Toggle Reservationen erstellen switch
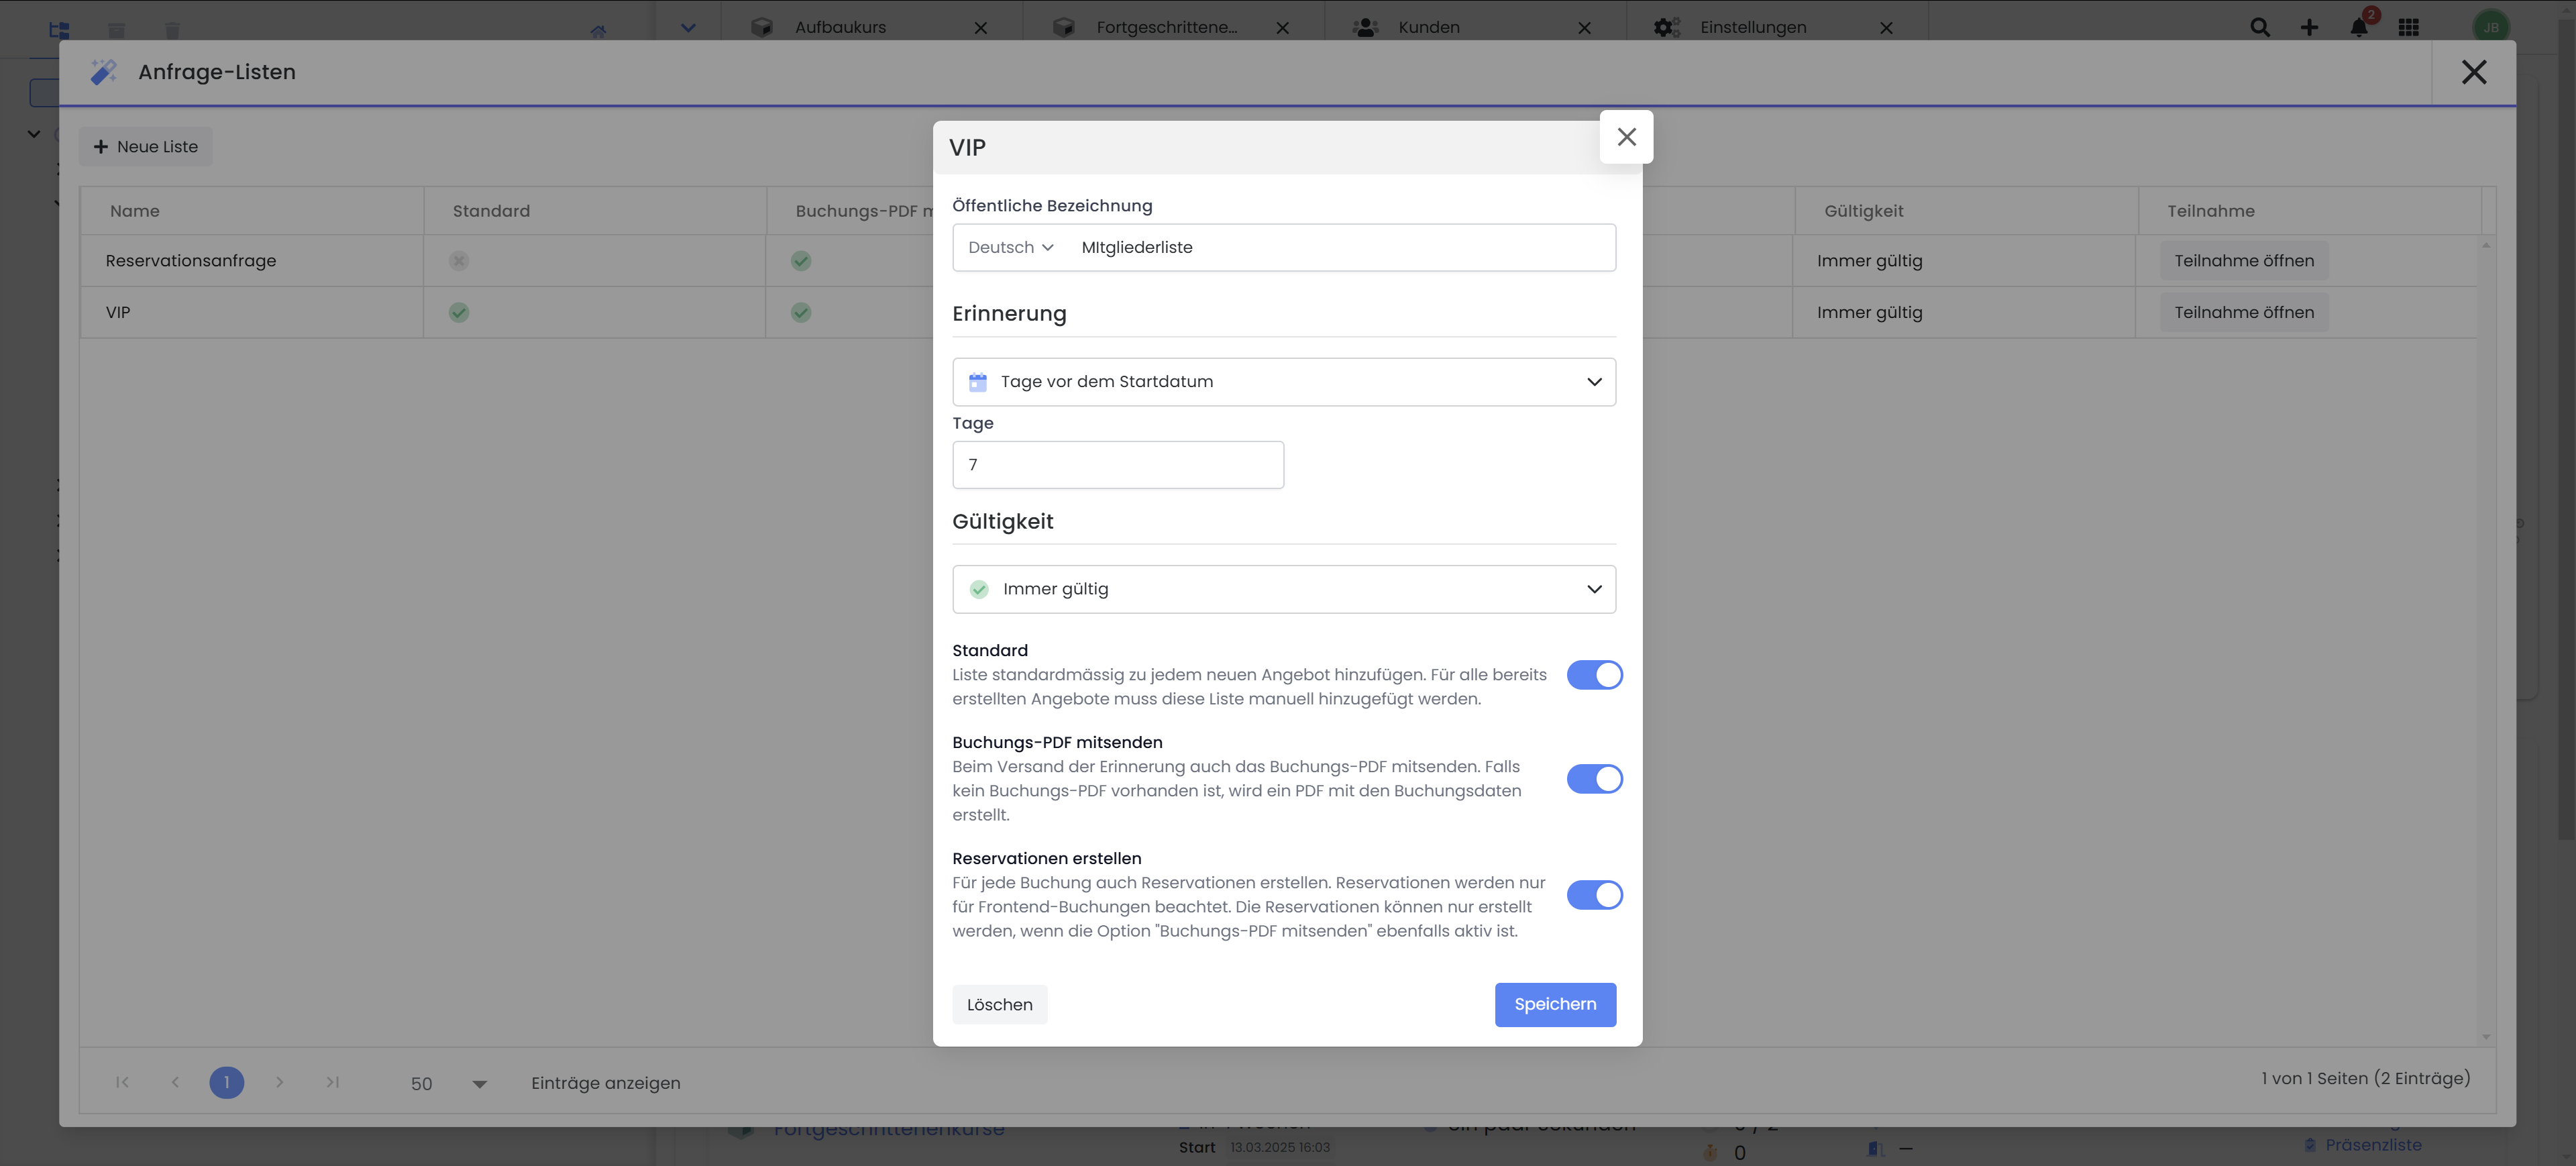2576x1166 pixels. tap(1594, 895)
